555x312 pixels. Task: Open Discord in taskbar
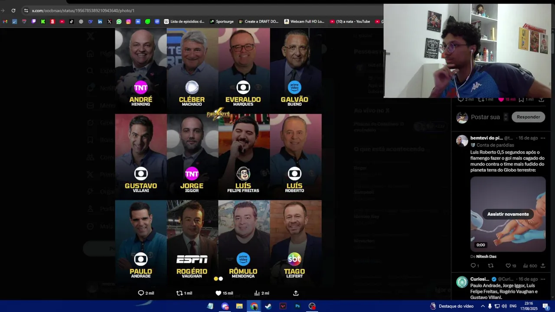point(225,306)
